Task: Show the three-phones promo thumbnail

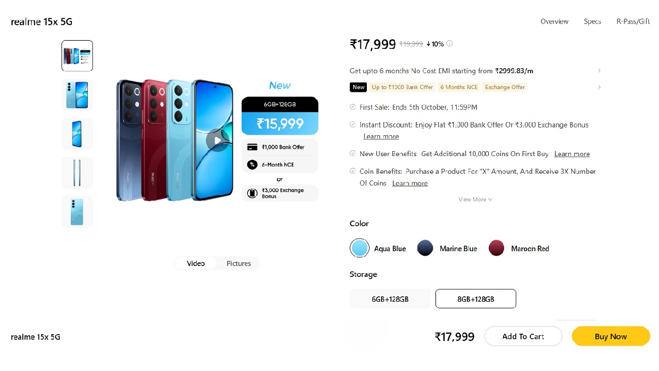Action: [x=77, y=56]
